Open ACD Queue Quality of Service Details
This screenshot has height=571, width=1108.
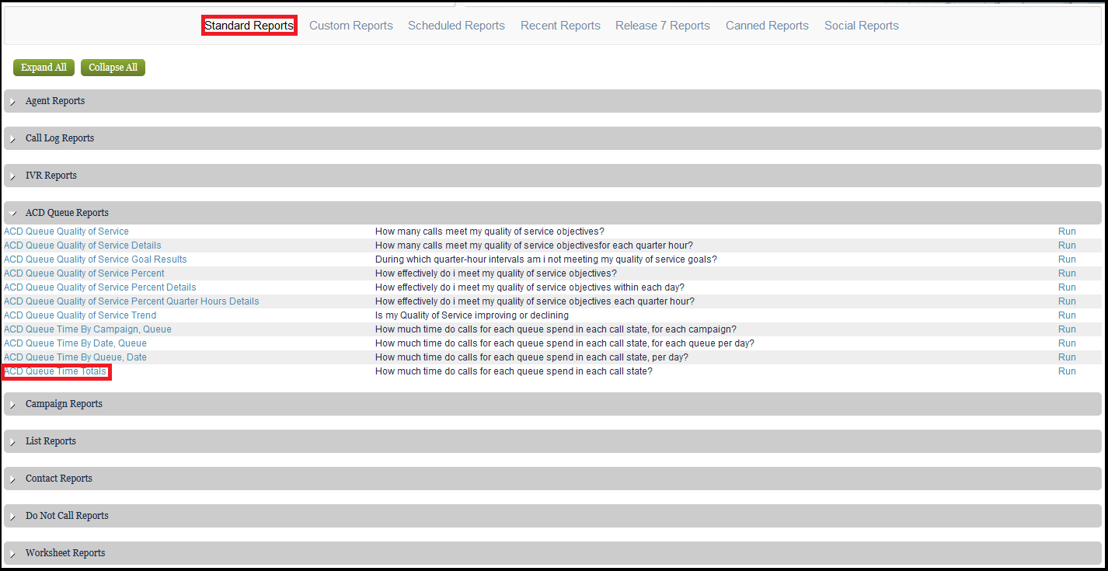[83, 245]
